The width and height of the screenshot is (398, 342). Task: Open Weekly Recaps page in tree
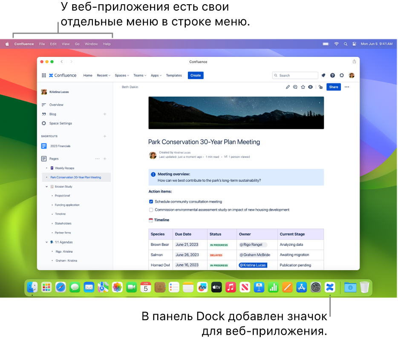click(x=64, y=168)
